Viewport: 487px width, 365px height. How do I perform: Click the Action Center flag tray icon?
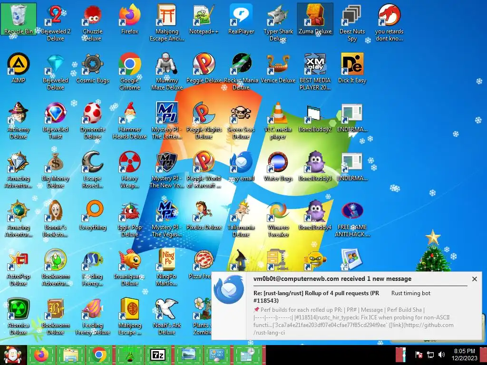(419, 355)
